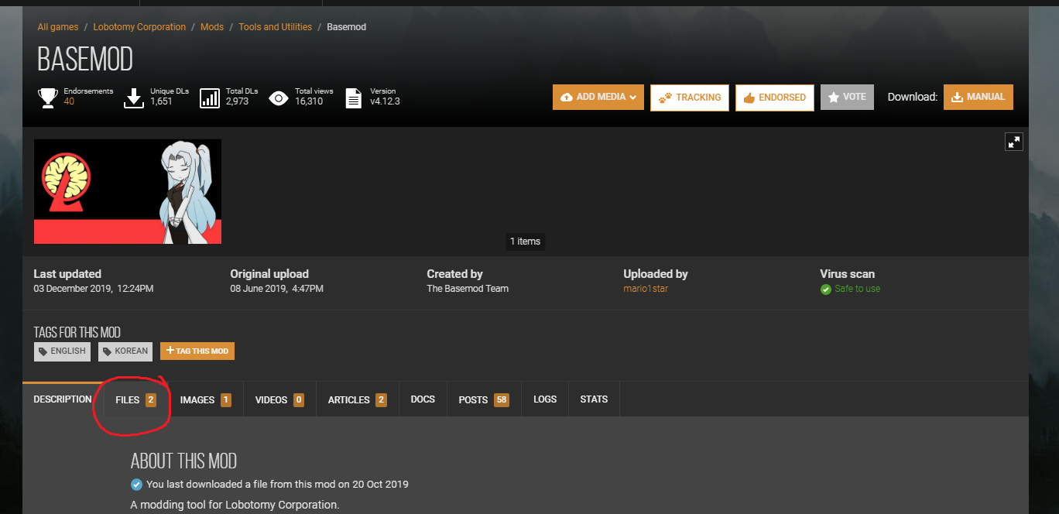1059x514 pixels.
Task: Click the version text v4.12.3
Action: (385, 101)
